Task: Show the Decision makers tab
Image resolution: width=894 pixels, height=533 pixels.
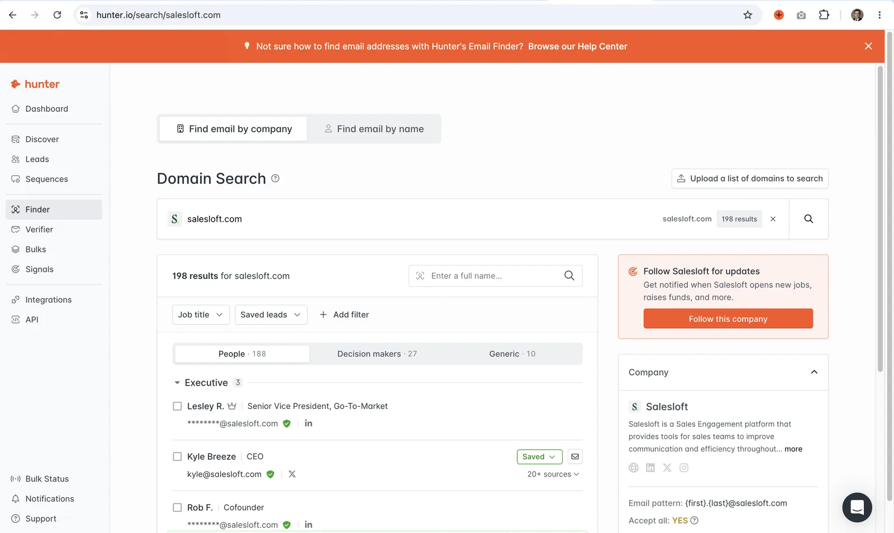Action: coord(377,354)
